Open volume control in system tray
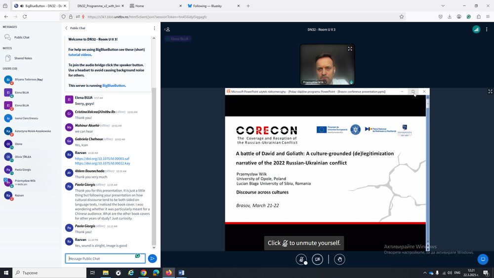The height and width of the screenshot is (278, 494). pos(450,273)
